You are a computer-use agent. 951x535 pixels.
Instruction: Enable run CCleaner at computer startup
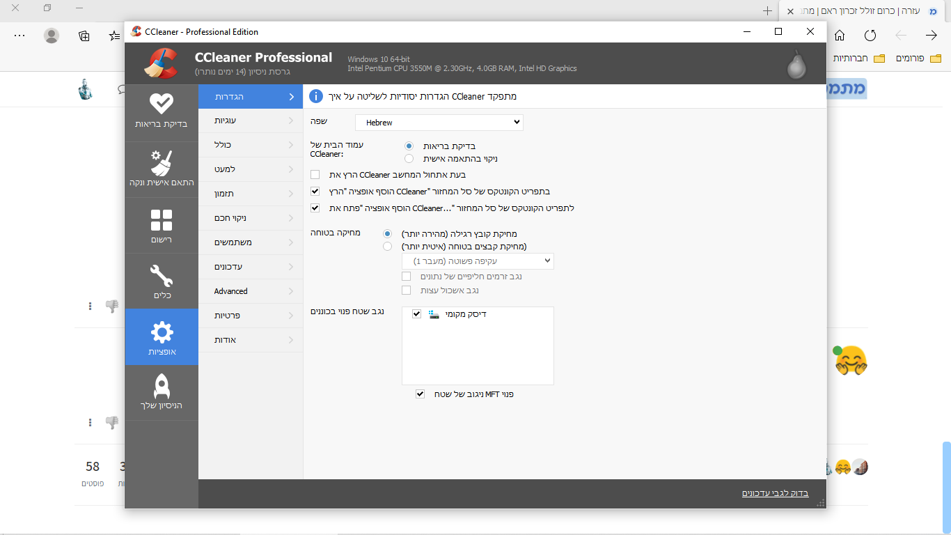click(x=315, y=175)
